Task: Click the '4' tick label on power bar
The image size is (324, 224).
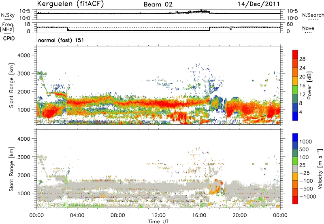Action: coord(301,112)
